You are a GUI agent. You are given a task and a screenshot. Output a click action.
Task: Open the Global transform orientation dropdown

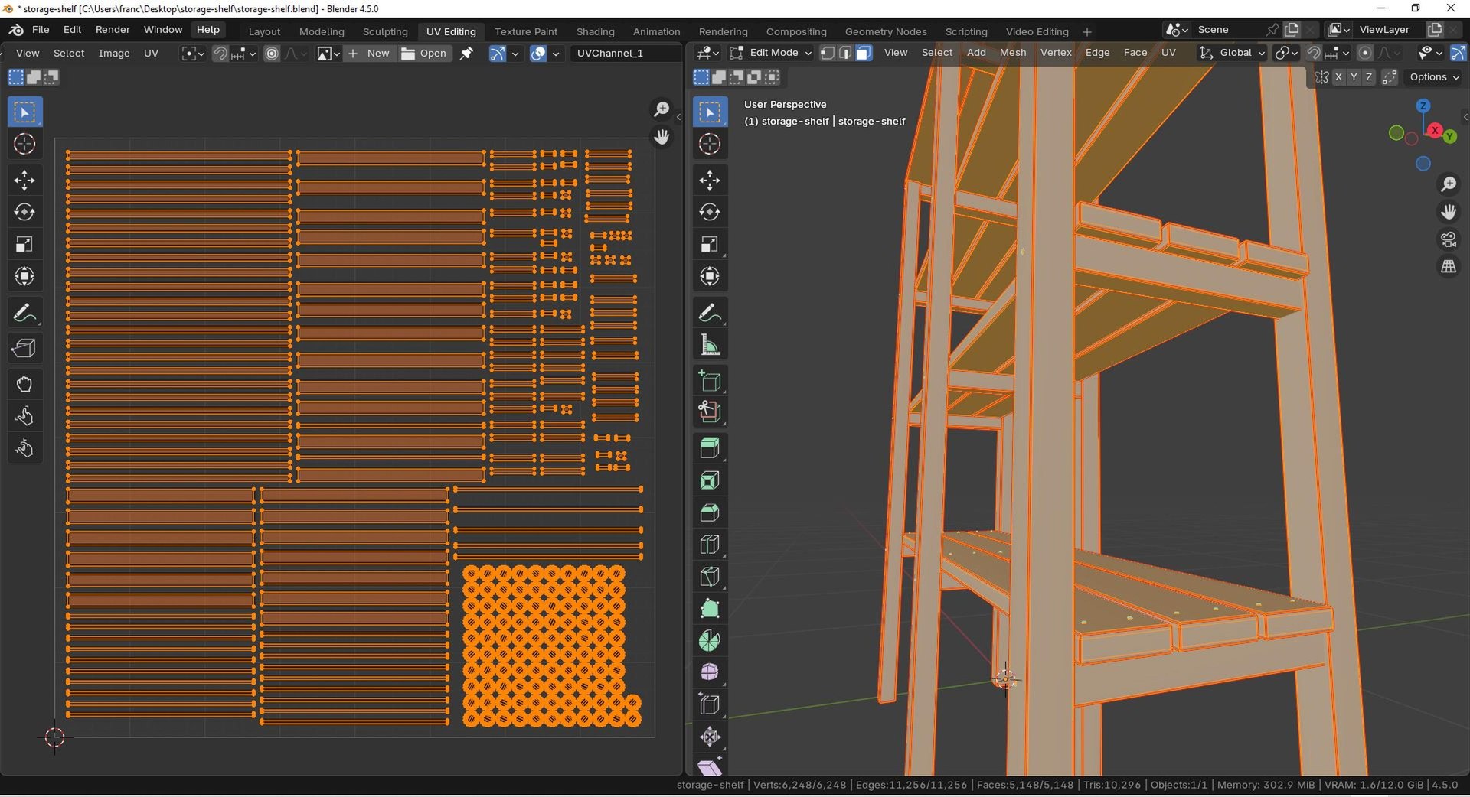click(1232, 53)
